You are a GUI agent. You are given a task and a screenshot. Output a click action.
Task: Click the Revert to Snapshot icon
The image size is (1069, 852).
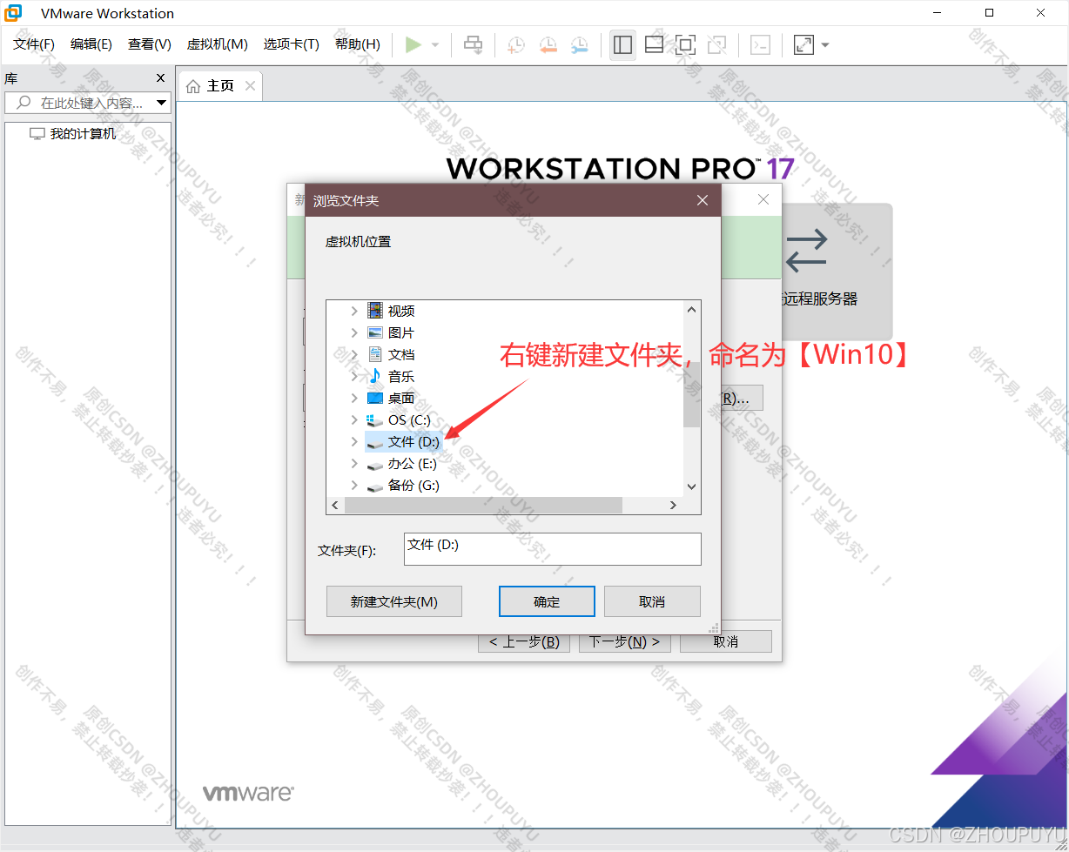[x=548, y=44]
